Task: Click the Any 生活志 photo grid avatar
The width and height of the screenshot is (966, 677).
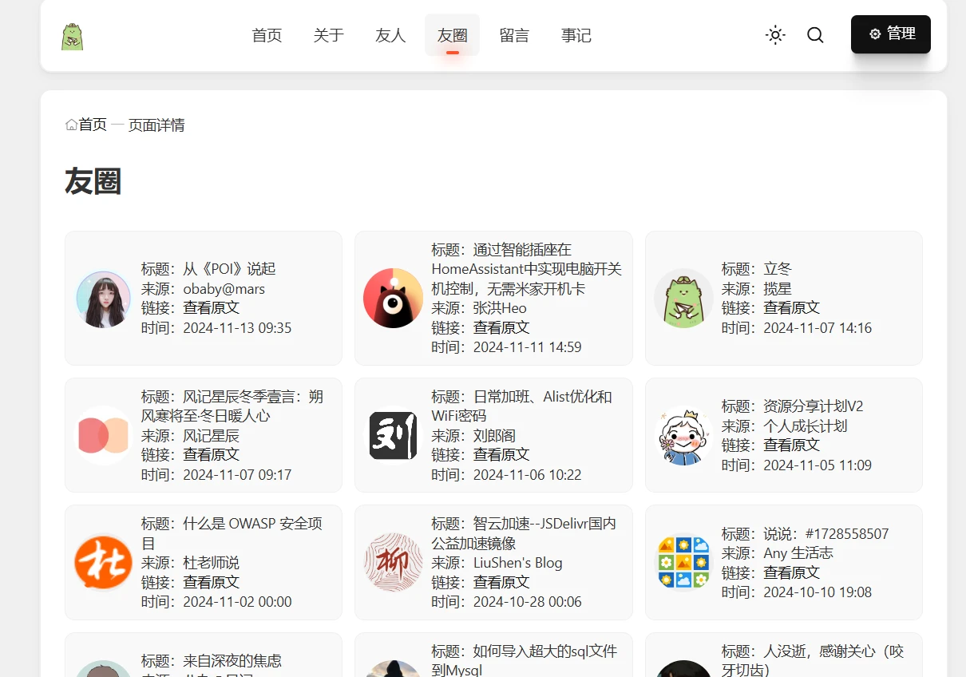Action: (683, 563)
